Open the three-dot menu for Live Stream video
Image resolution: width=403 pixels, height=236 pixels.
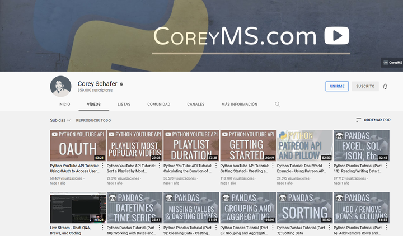coord(102,228)
